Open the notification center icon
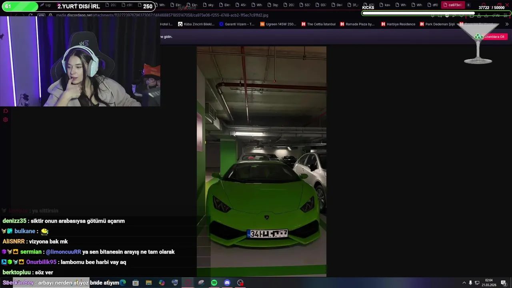 tap(504, 283)
